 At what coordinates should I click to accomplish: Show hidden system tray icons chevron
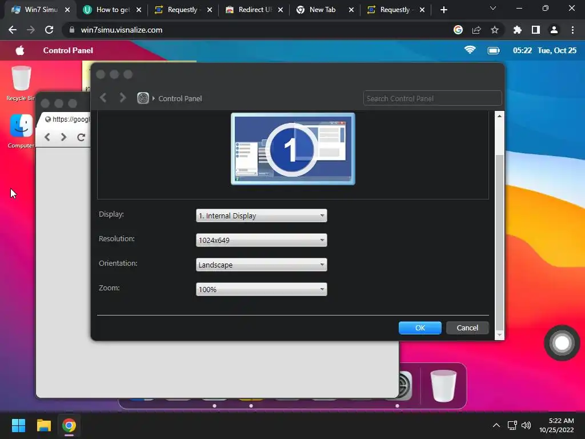click(496, 425)
